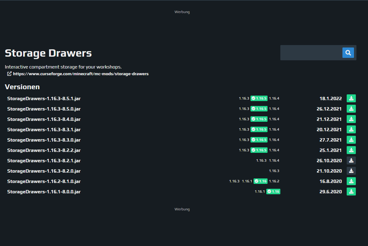
Task: Click the grey download icon for 8.2.0 jar
Action: pos(351,171)
